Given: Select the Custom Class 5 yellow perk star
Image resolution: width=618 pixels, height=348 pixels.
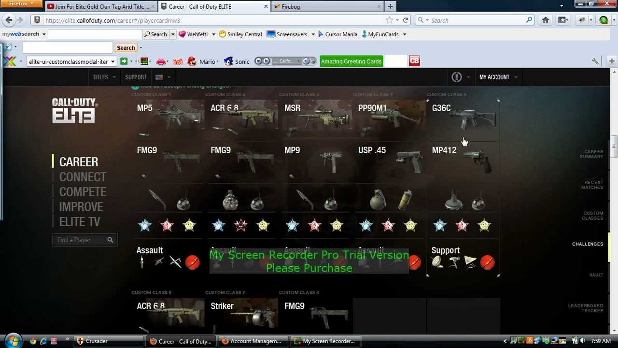Looking at the screenshot, I should point(484,225).
